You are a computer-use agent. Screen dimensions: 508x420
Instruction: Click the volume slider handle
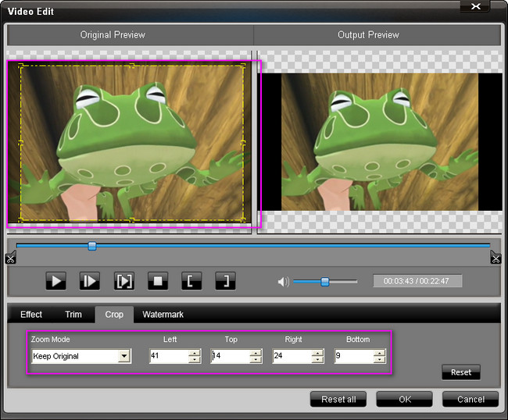325,282
